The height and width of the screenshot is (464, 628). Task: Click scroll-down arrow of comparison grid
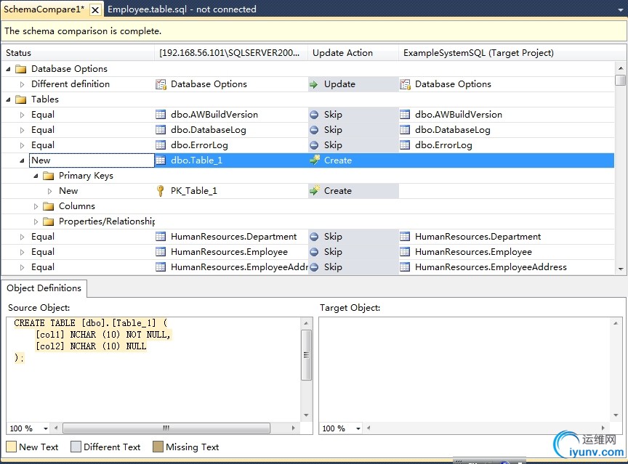[x=621, y=269]
